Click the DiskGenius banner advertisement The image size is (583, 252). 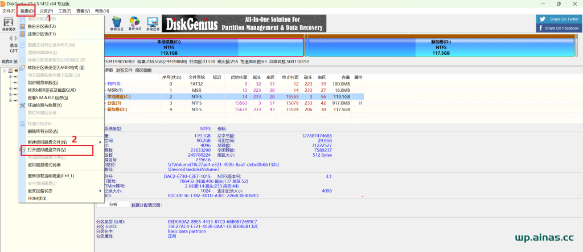tap(244, 23)
